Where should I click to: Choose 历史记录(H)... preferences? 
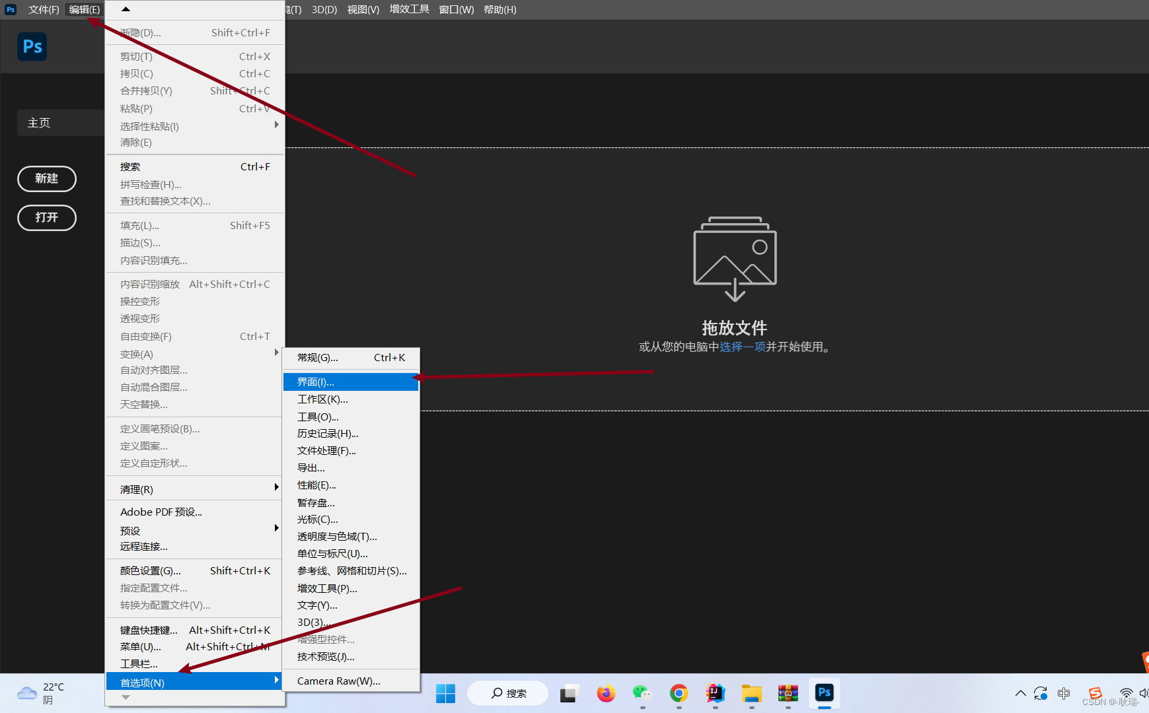(x=351, y=433)
